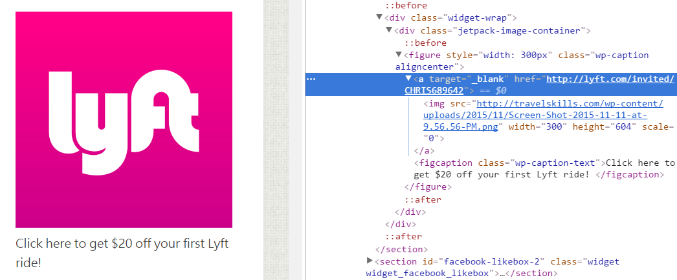Expand the facebook-likebox-2 section node
Screen dimensions: 677x280
point(370,261)
